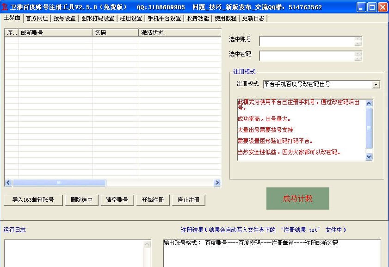Click the right arrow of the account list scrollbar
Viewport: 389px width, 267px height.
point(217,182)
